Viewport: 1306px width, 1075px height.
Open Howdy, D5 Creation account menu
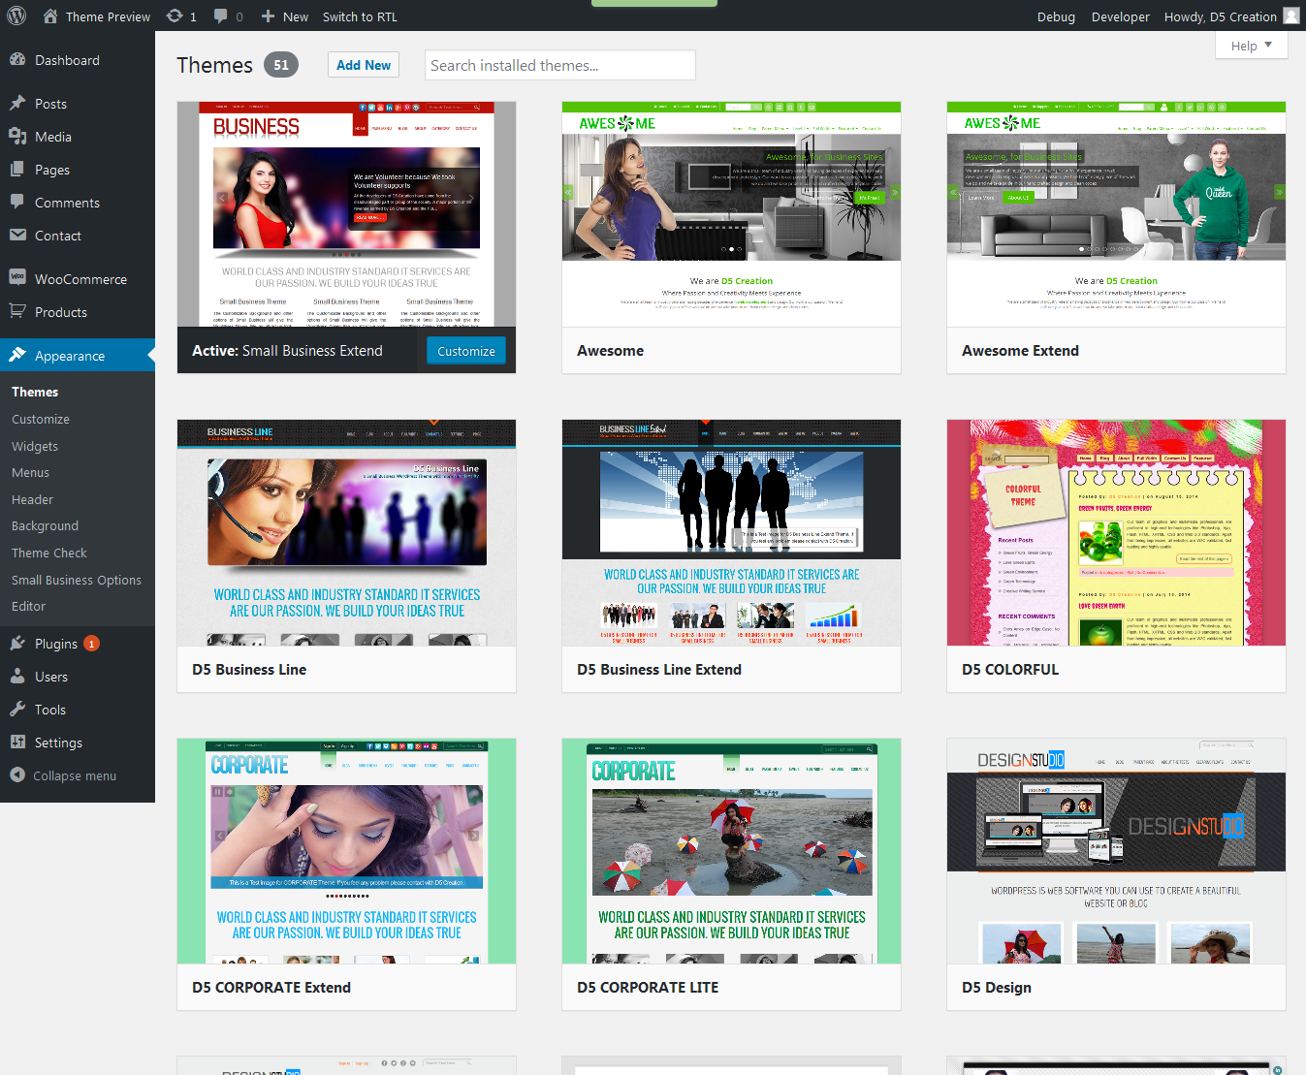click(x=1231, y=16)
